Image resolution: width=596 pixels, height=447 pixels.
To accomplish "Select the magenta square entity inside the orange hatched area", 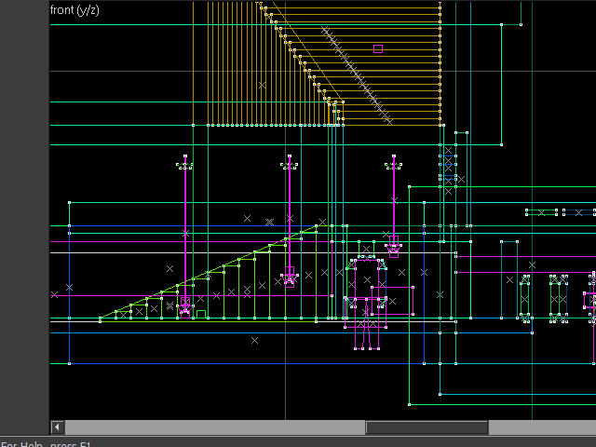I will click(x=378, y=48).
